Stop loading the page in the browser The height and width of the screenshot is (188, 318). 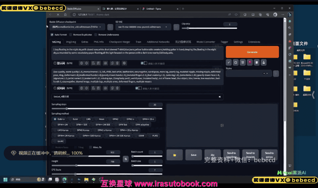58,15
